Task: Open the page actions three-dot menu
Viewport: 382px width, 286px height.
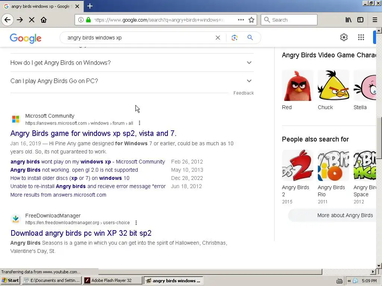Action: pyautogui.click(x=241, y=20)
